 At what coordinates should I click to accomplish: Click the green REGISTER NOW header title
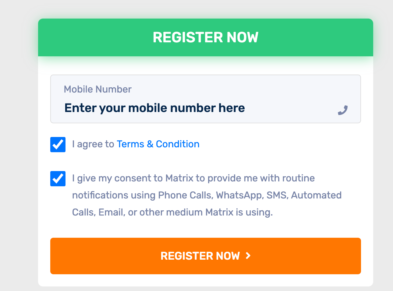click(205, 37)
